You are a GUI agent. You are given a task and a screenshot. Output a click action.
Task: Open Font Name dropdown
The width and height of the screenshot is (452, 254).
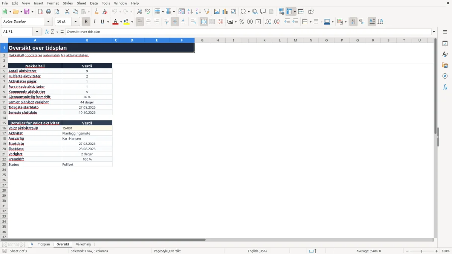pyautogui.click(x=48, y=22)
